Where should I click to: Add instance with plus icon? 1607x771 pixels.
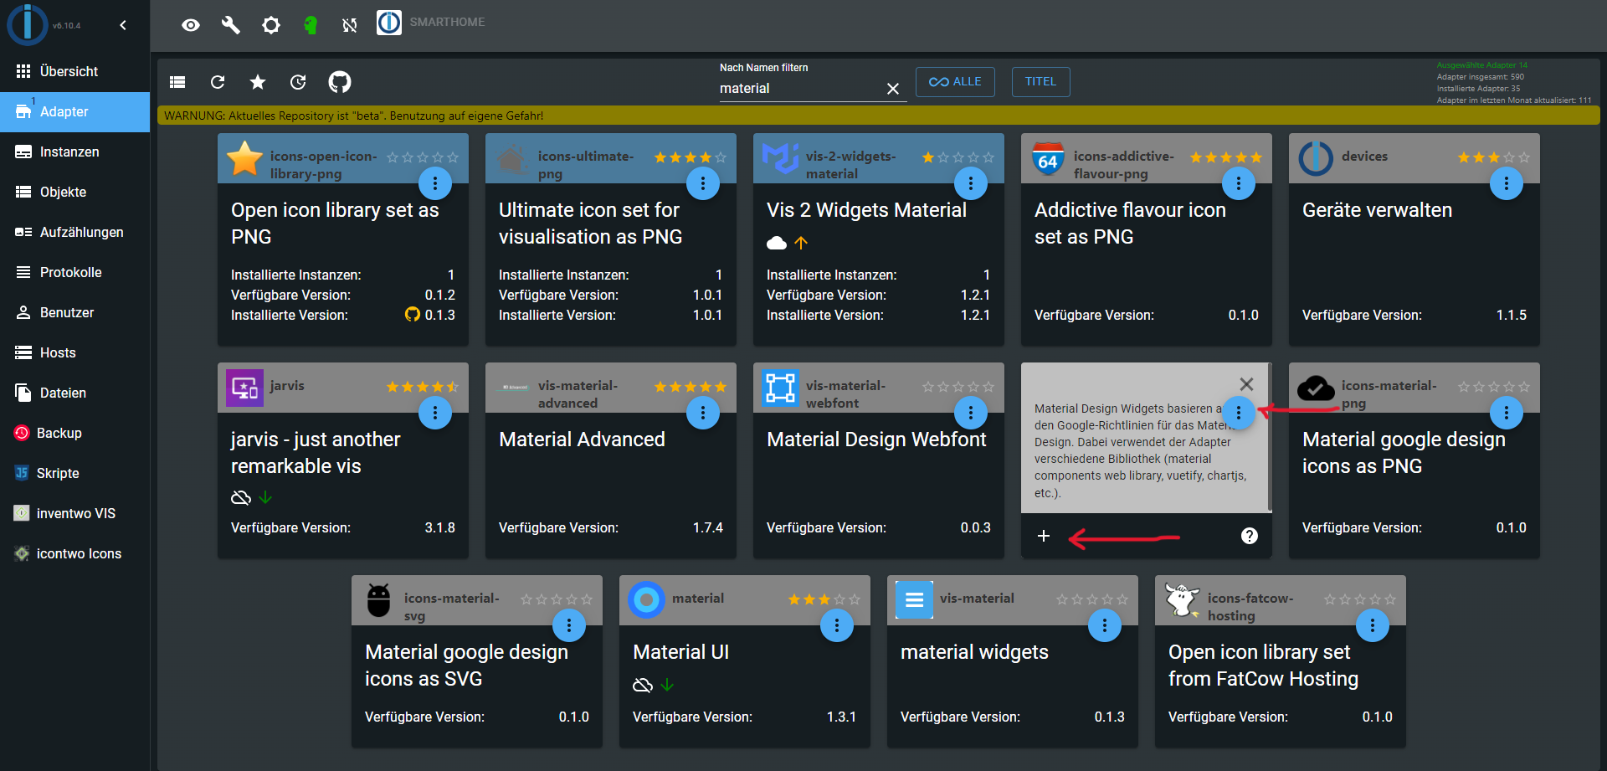point(1044,536)
